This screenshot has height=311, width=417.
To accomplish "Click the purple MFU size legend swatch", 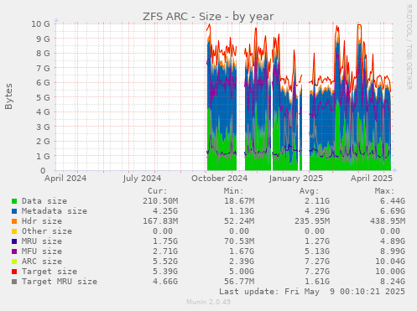I will tap(14, 251).
